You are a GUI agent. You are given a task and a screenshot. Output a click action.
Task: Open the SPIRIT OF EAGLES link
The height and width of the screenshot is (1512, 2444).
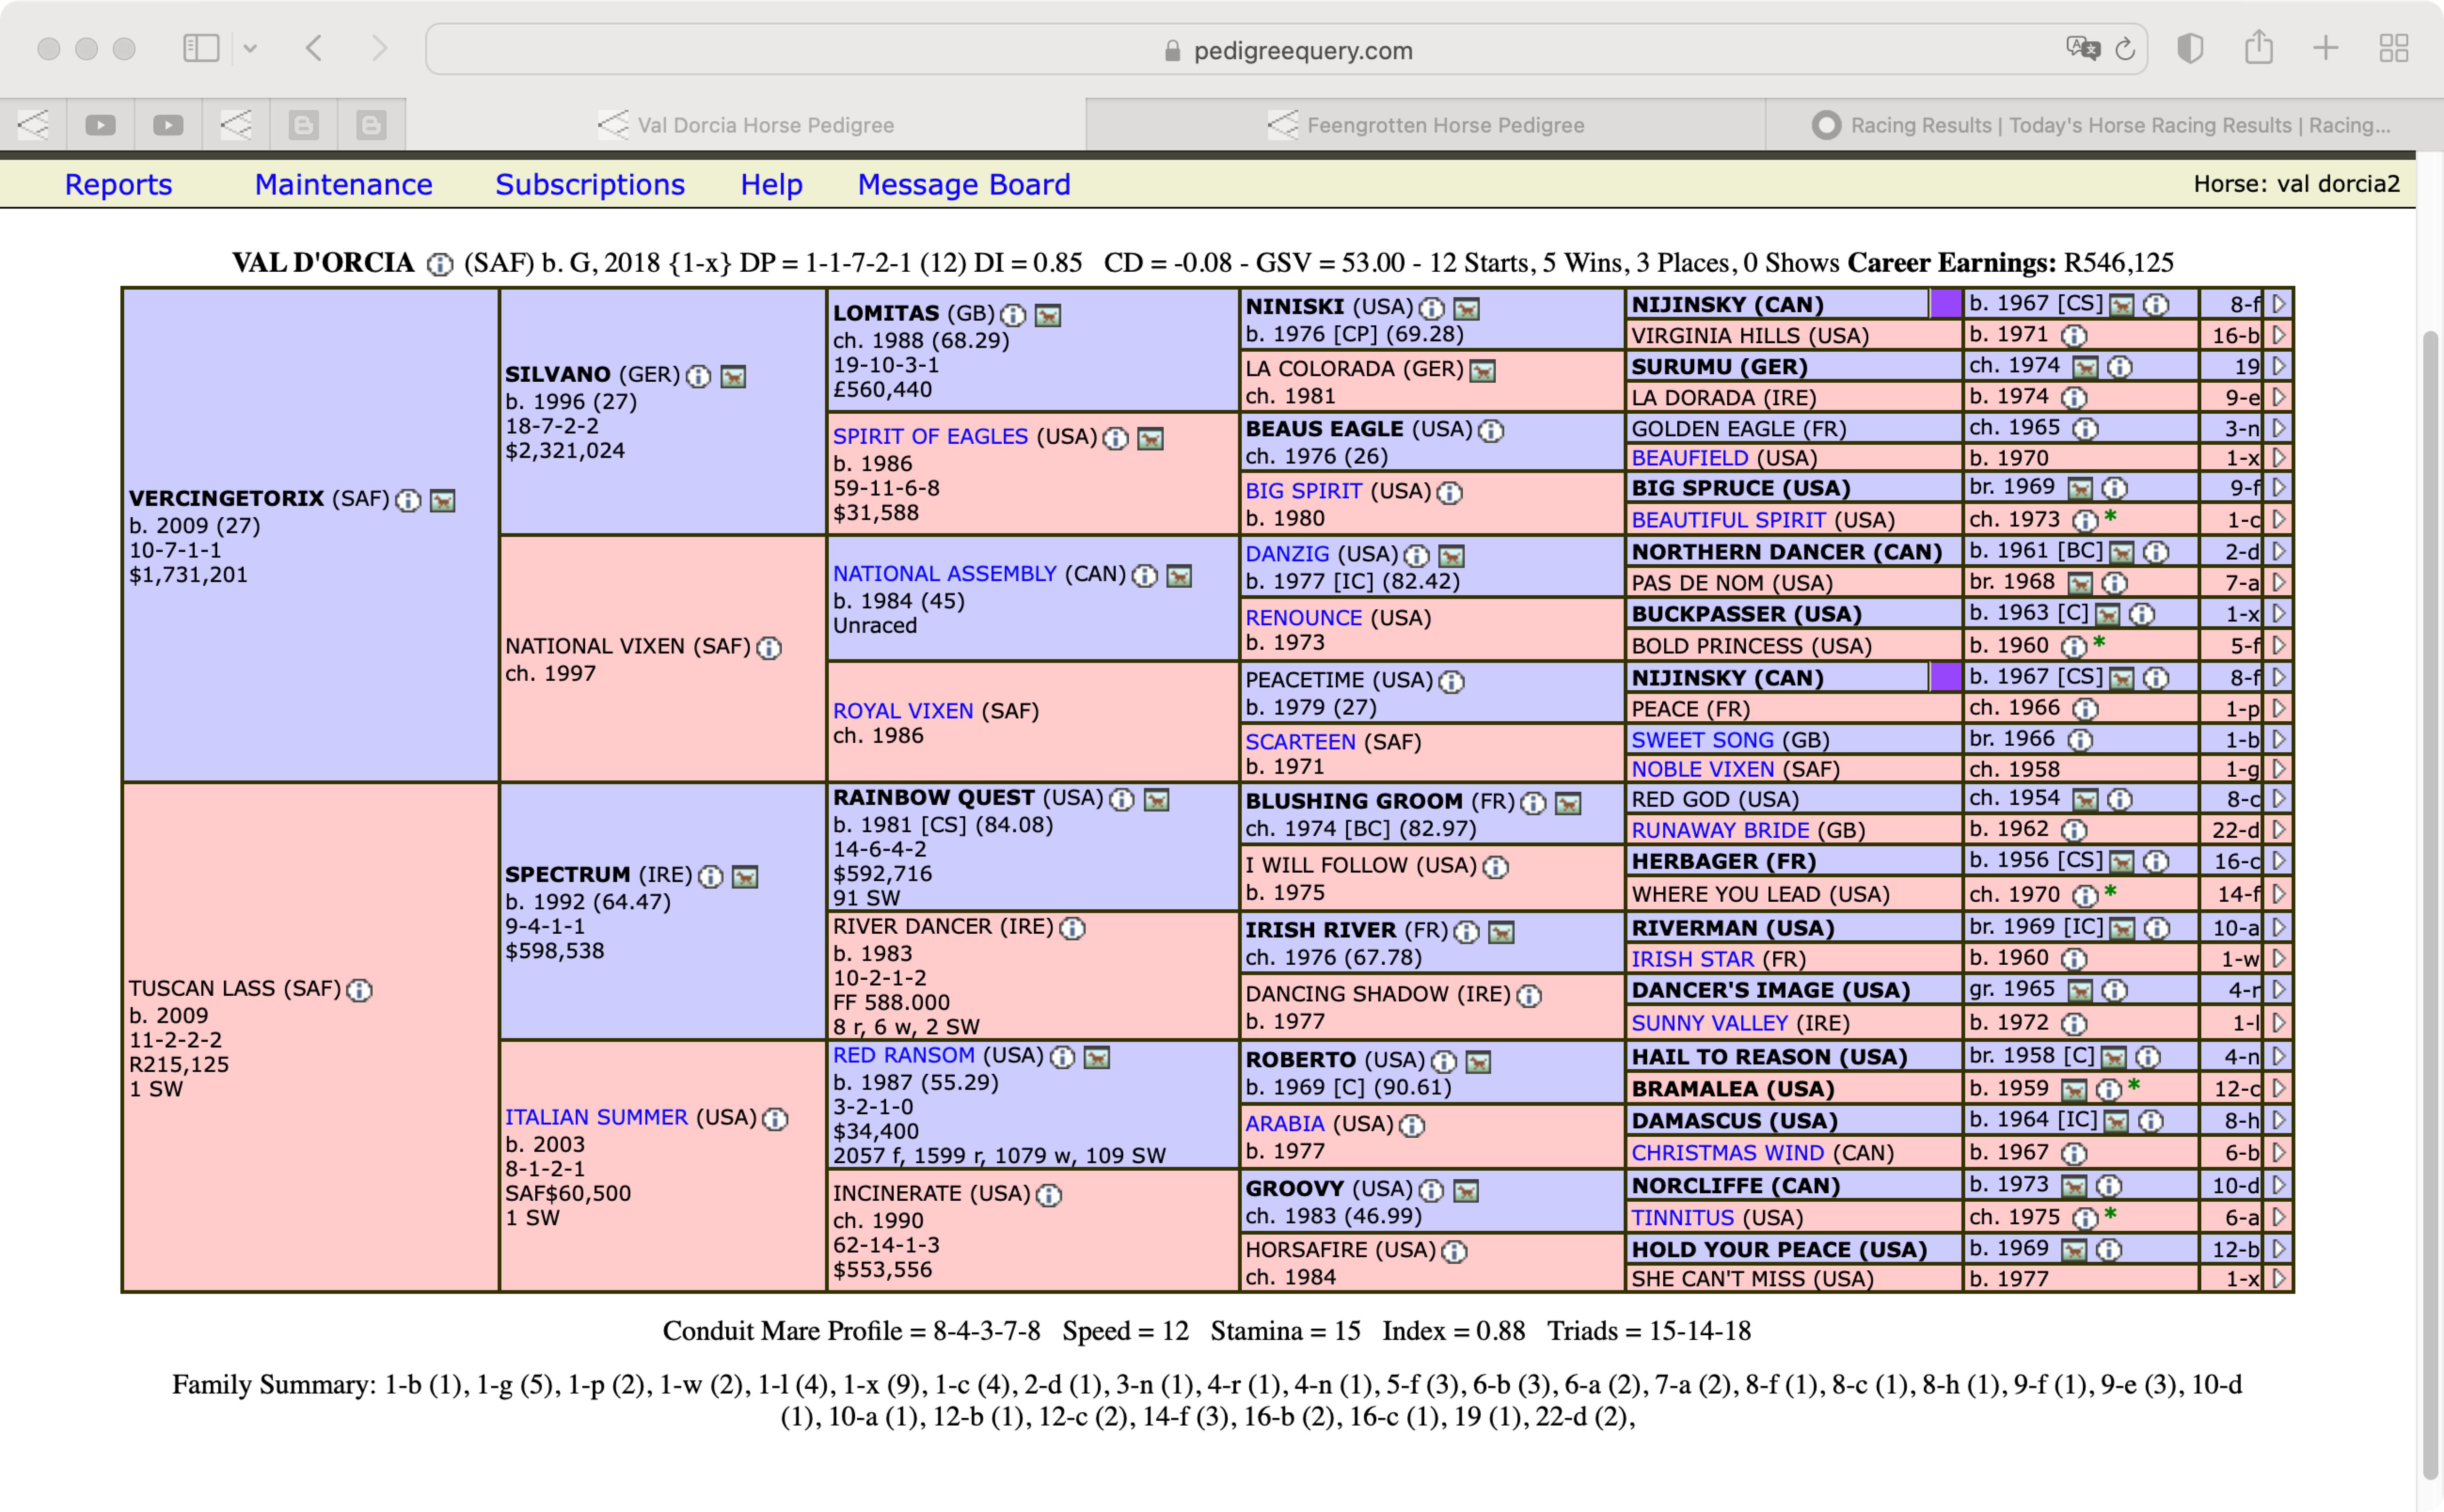[x=929, y=437]
